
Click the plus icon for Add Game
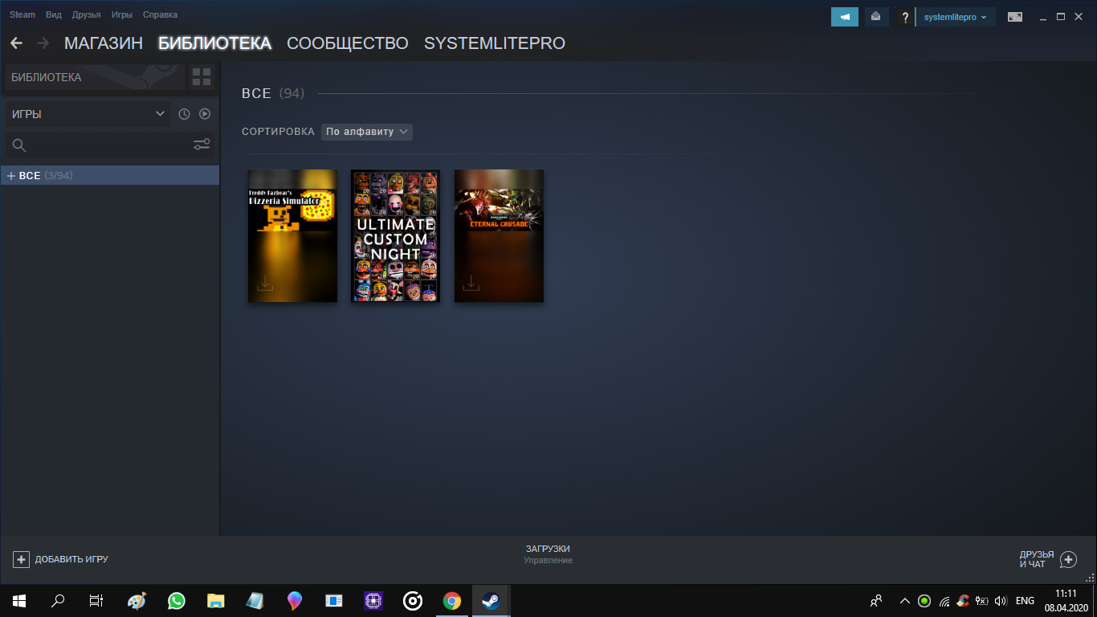(x=22, y=559)
